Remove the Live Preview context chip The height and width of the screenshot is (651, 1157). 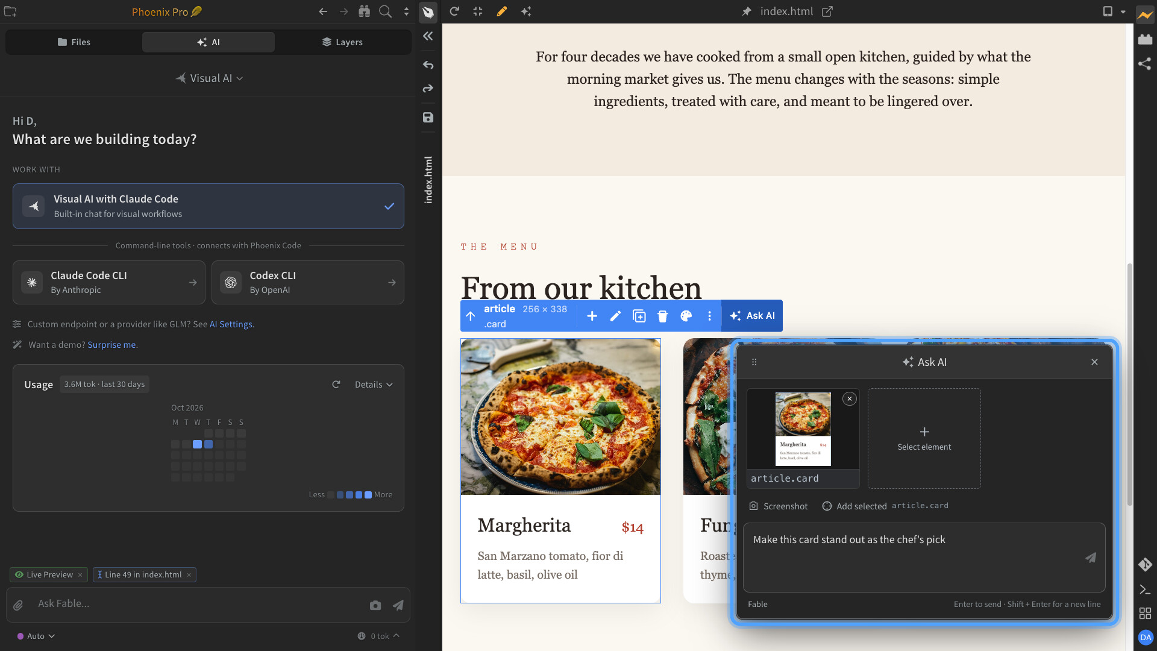80,575
